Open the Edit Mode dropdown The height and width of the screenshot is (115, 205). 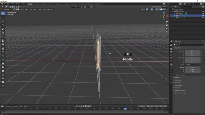coord(7,9)
